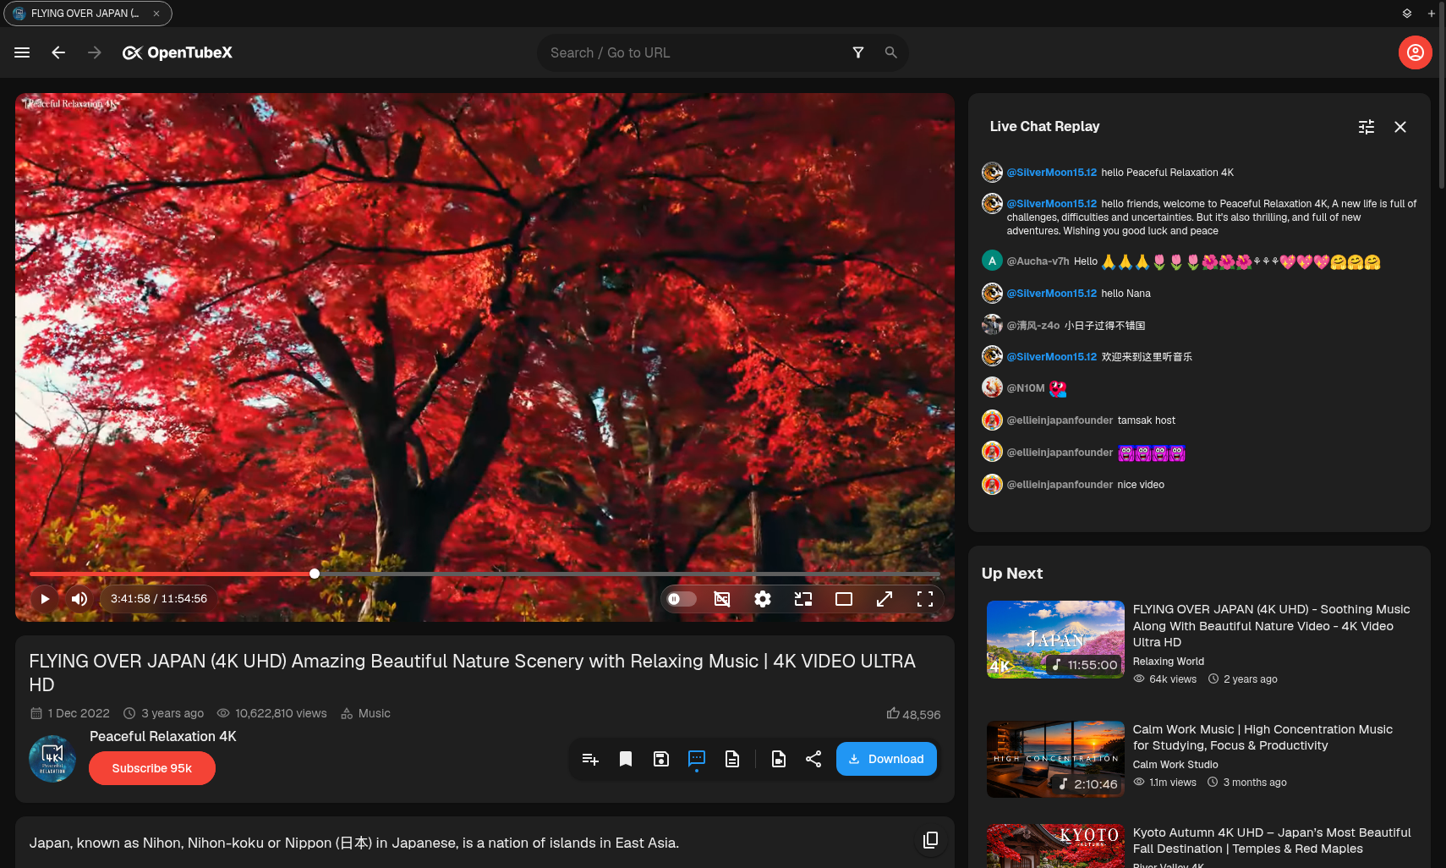Add the video to a playlist
This screenshot has height=868, width=1446.
pos(590,759)
